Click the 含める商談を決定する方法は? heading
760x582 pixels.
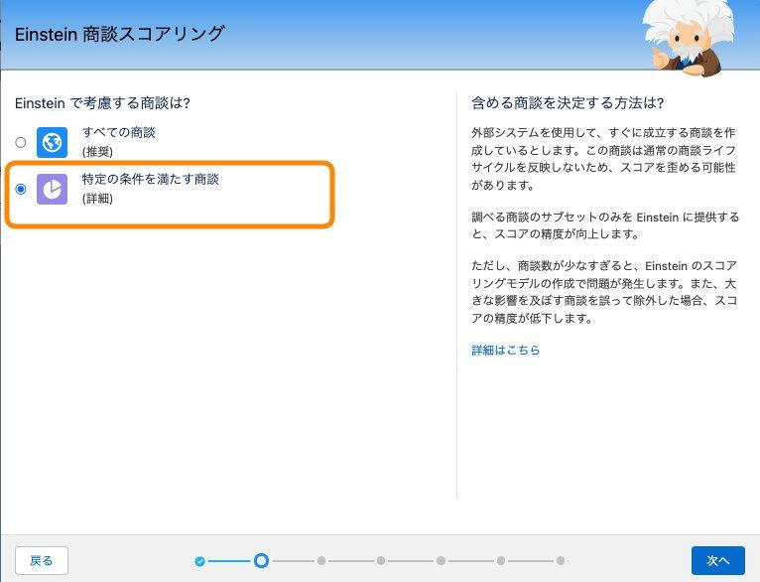(568, 103)
